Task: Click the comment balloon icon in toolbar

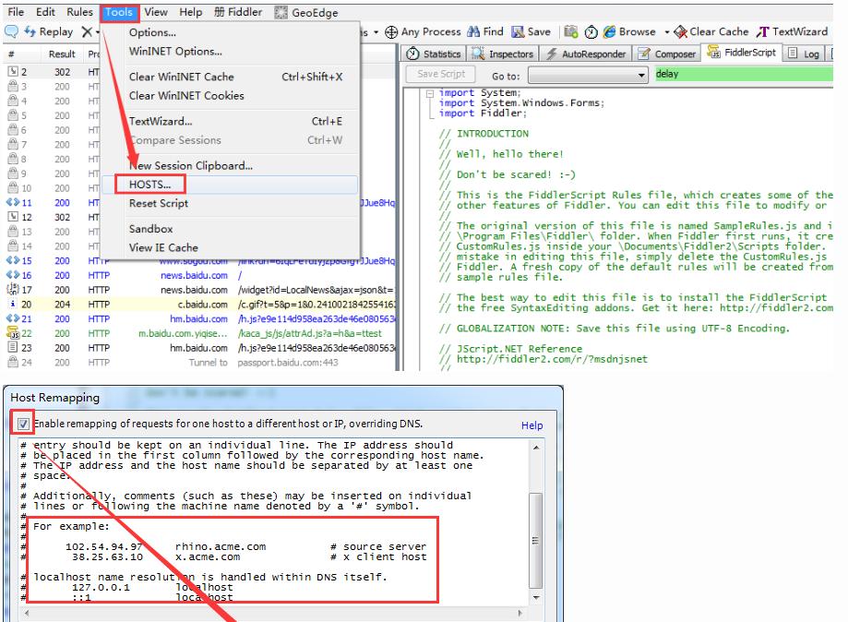Action: click(x=11, y=32)
